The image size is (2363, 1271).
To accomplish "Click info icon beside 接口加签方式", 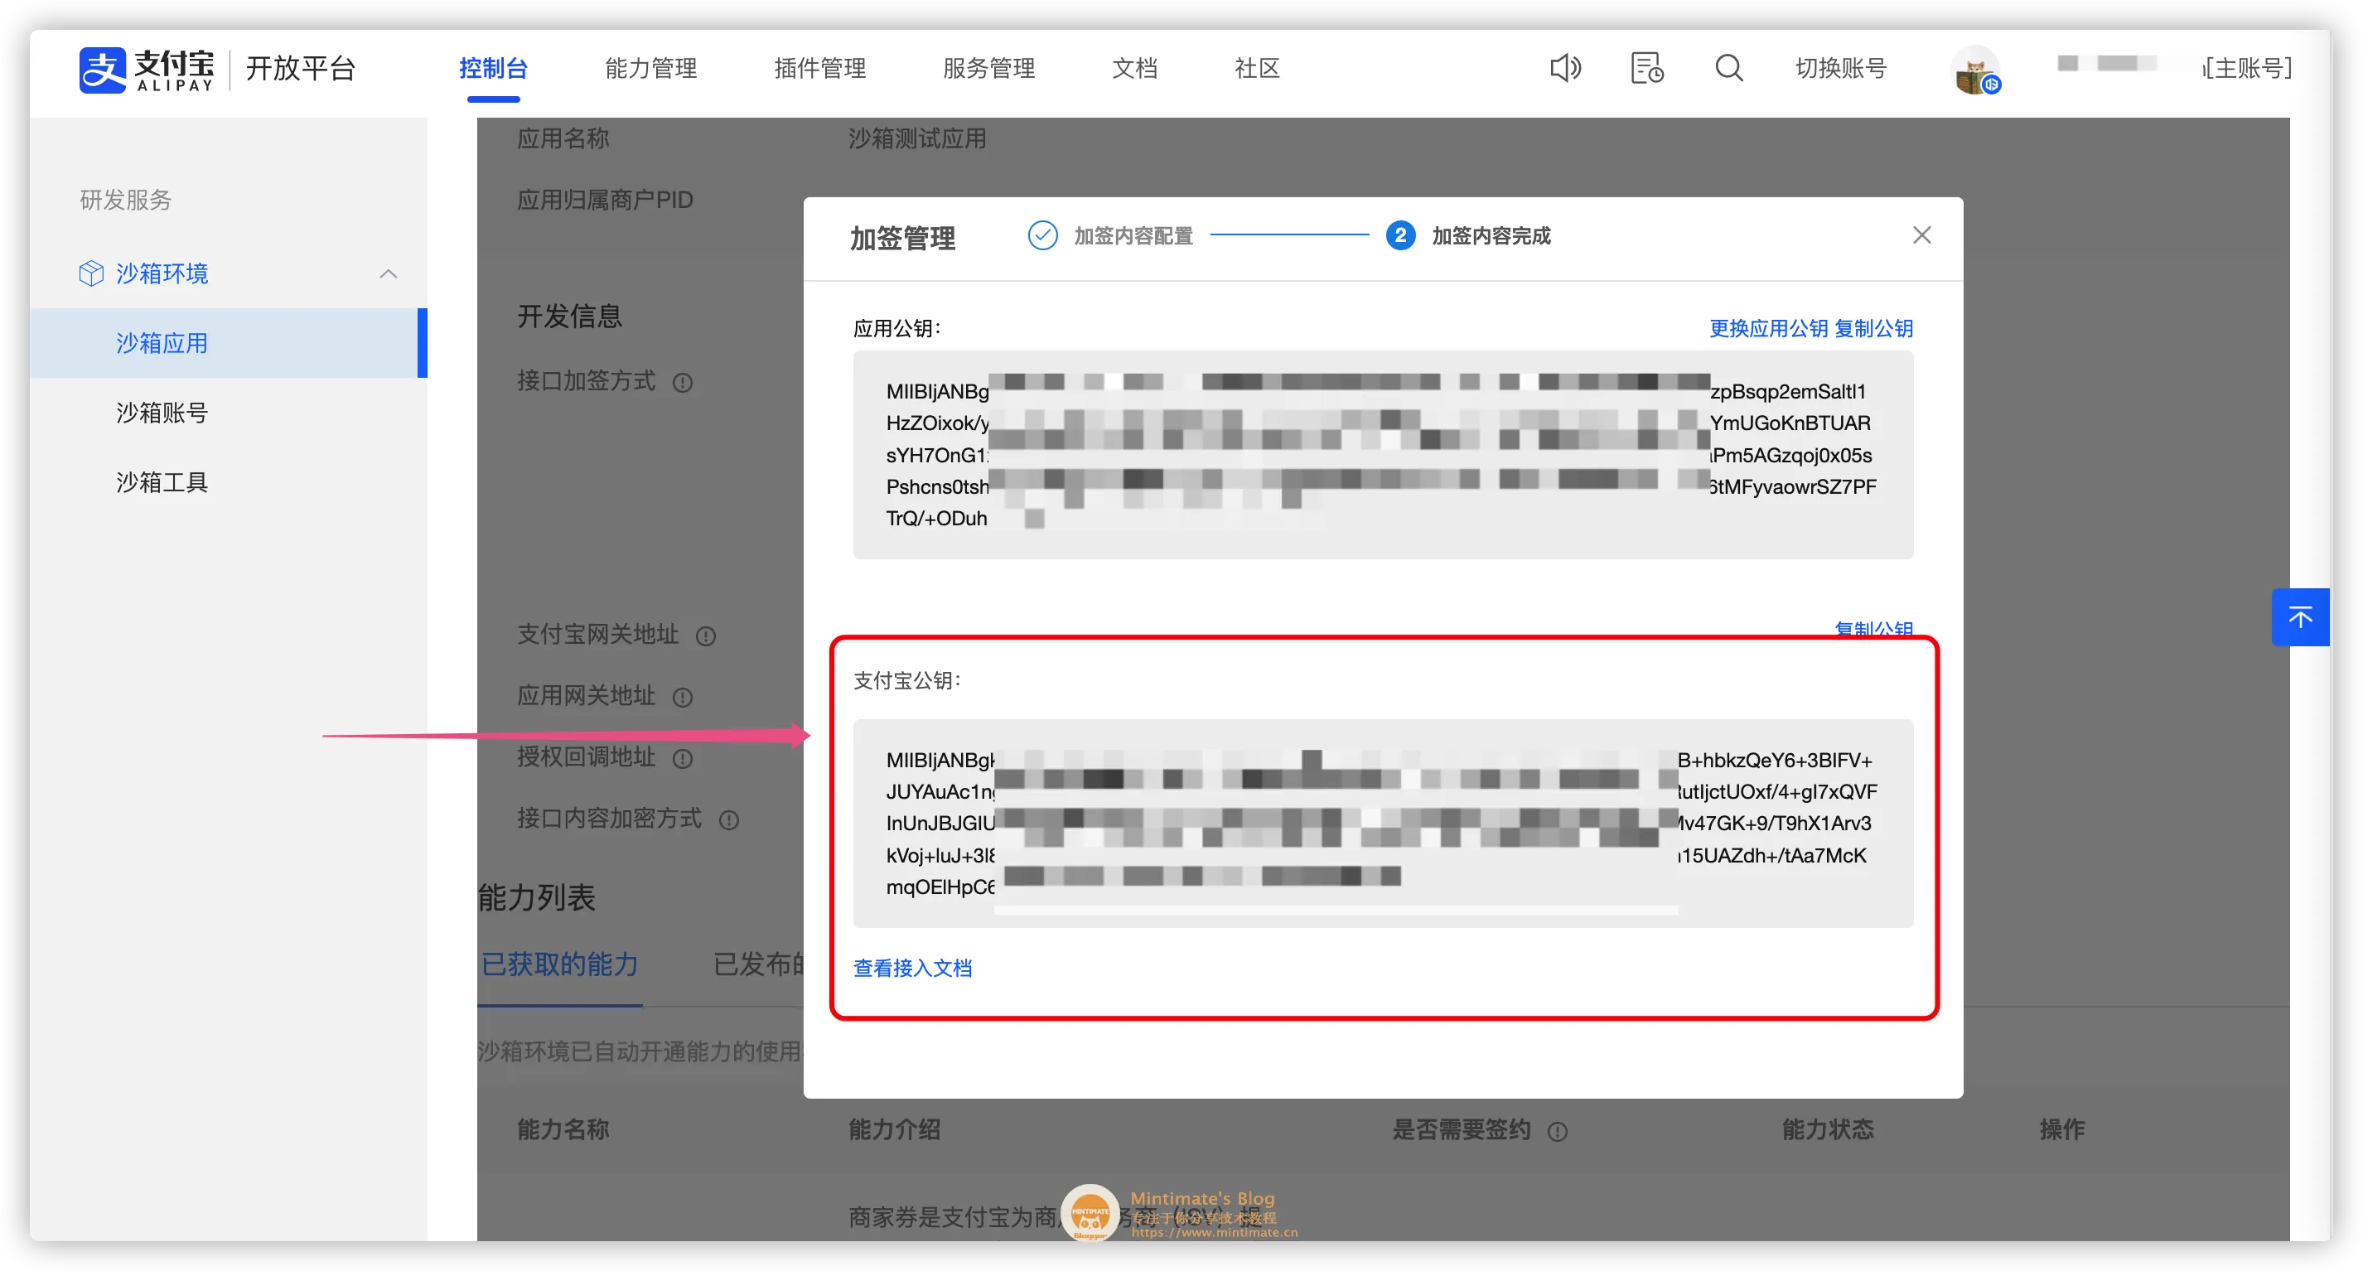I will [683, 383].
